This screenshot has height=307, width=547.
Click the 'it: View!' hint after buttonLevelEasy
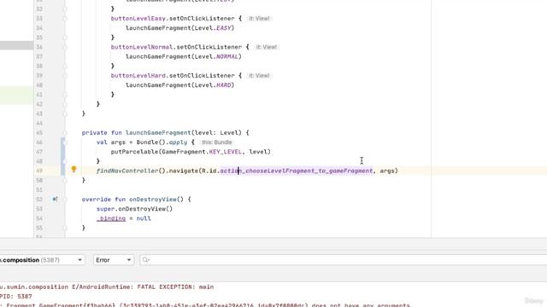pyautogui.click(x=259, y=19)
